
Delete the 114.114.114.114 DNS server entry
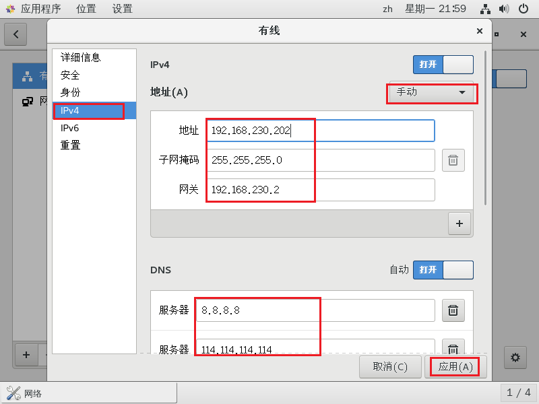[453, 348]
